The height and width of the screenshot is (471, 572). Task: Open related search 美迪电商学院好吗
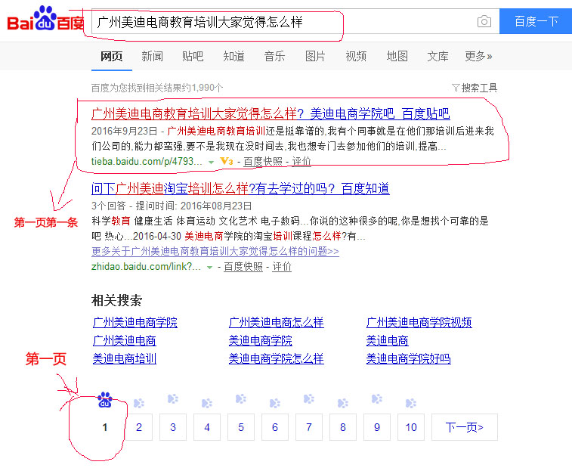point(409,359)
